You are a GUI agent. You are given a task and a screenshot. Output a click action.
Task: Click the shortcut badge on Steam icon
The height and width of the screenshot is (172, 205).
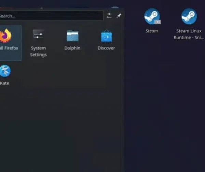pos(158,22)
